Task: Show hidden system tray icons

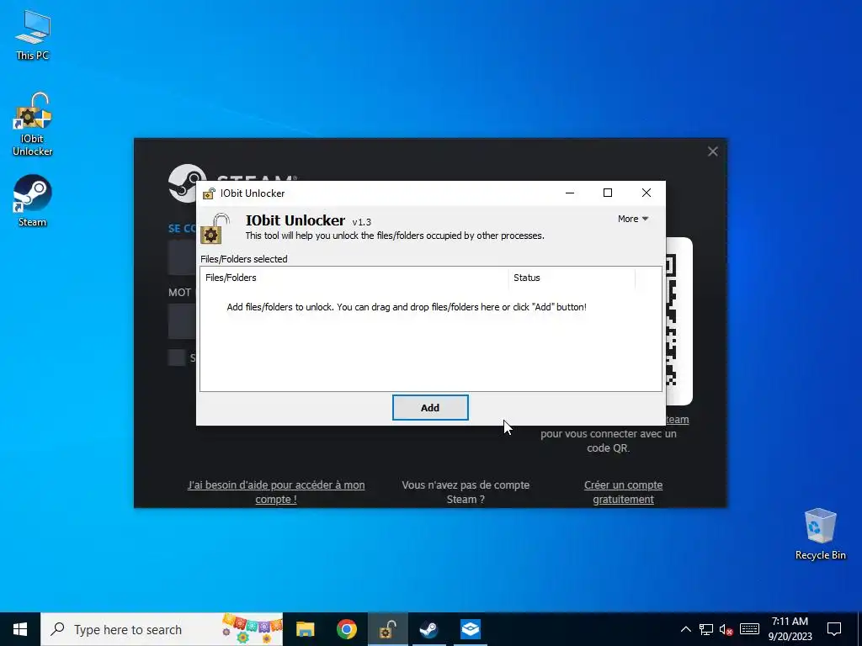Action: coord(685,629)
